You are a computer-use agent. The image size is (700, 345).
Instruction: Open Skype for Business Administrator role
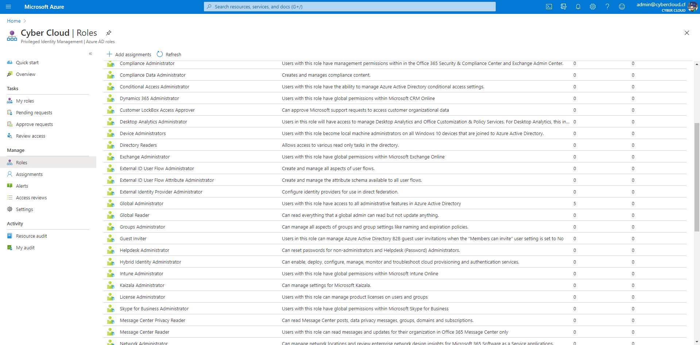coord(154,308)
